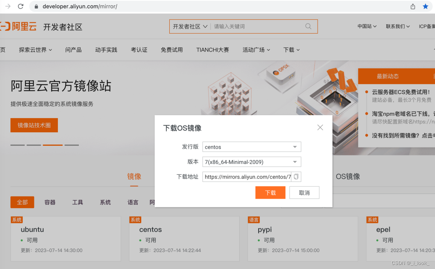
Task: Click the 语言 tag on pypi card
Action: coord(254,220)
